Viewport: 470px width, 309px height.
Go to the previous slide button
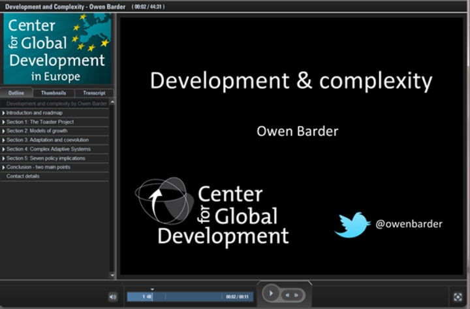(287, 295)
